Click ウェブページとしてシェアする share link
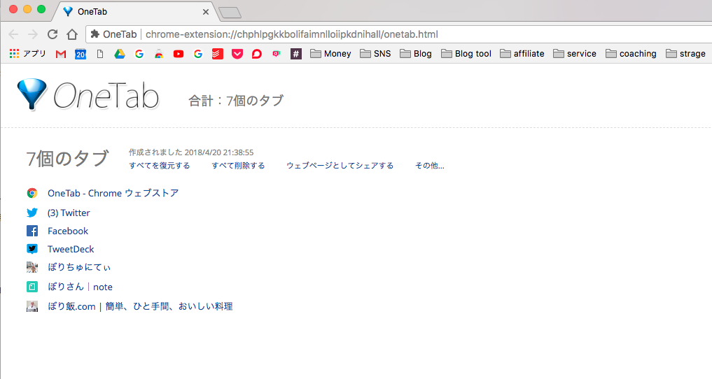712x379 pixels. coord(340,166)
